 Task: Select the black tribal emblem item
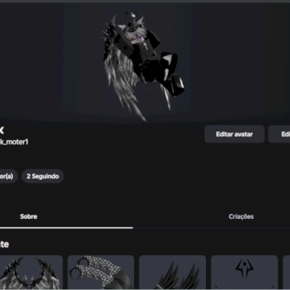point(244,273)
